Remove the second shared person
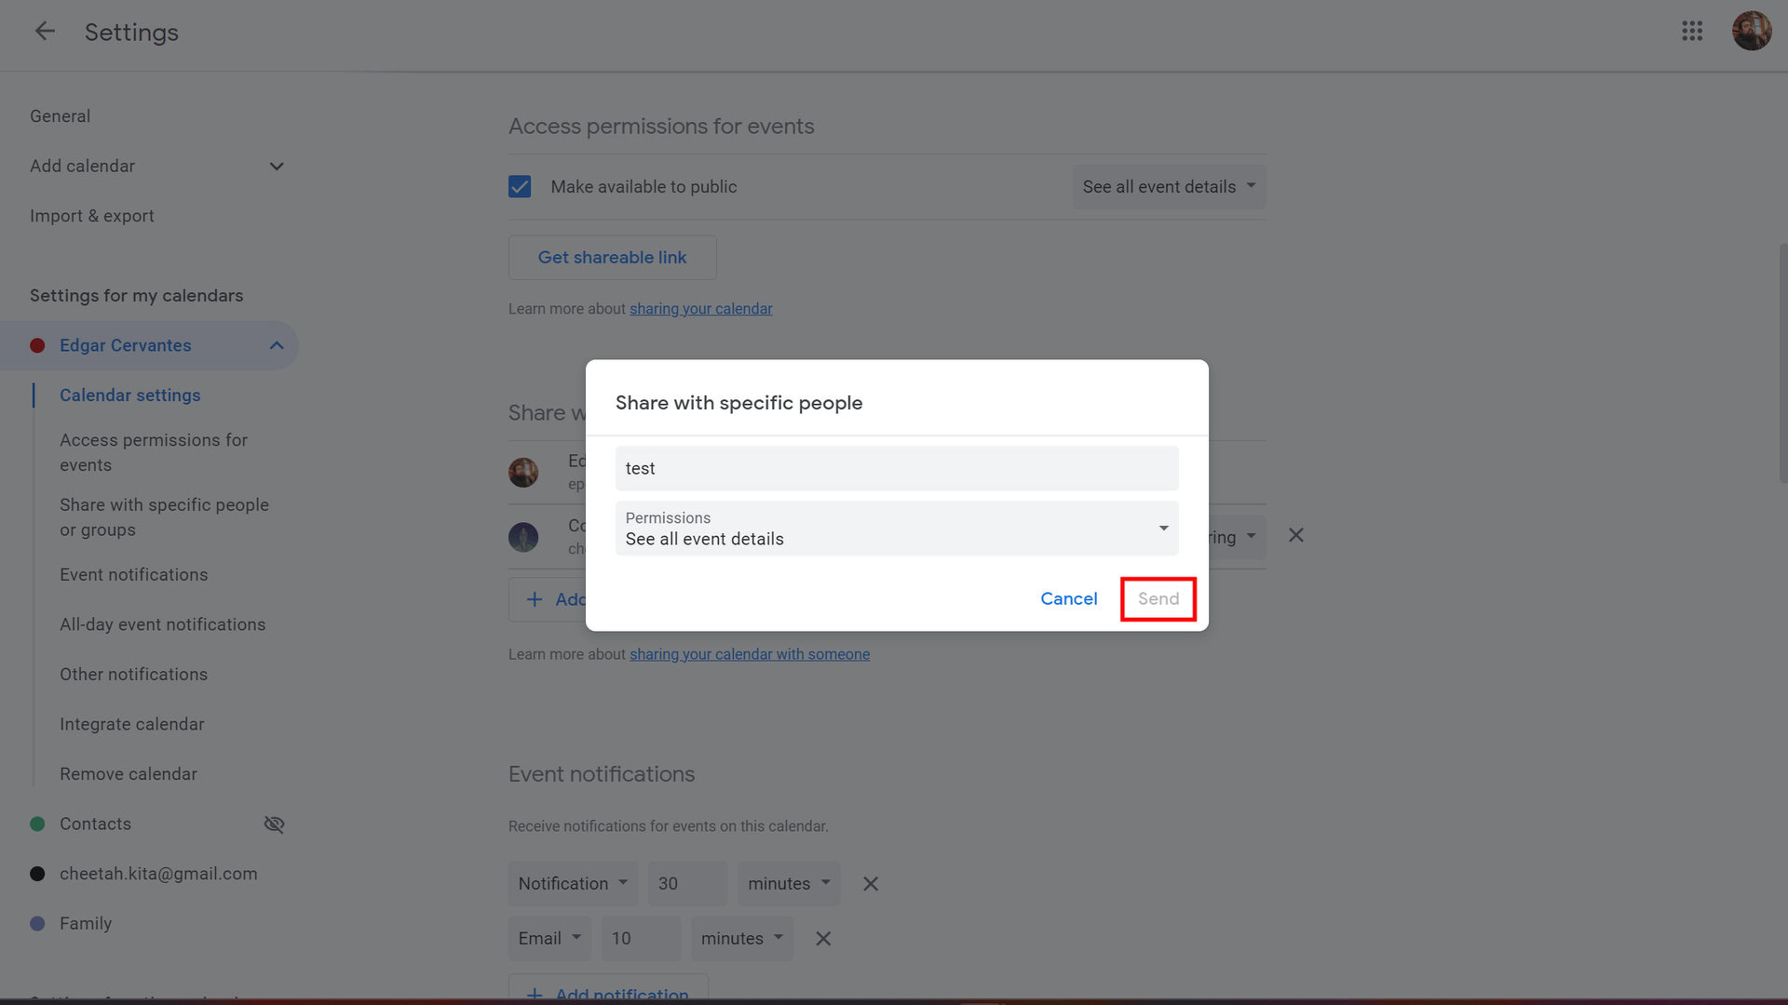 [1295, 536]
